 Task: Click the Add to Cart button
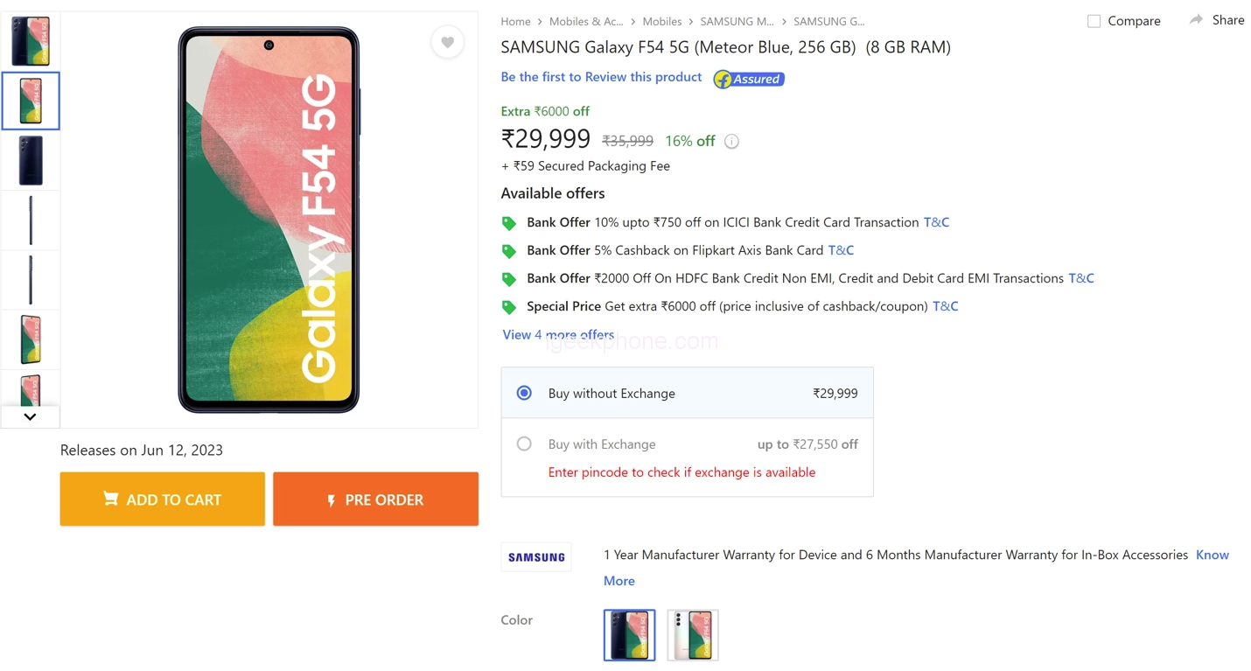(162, 500)
